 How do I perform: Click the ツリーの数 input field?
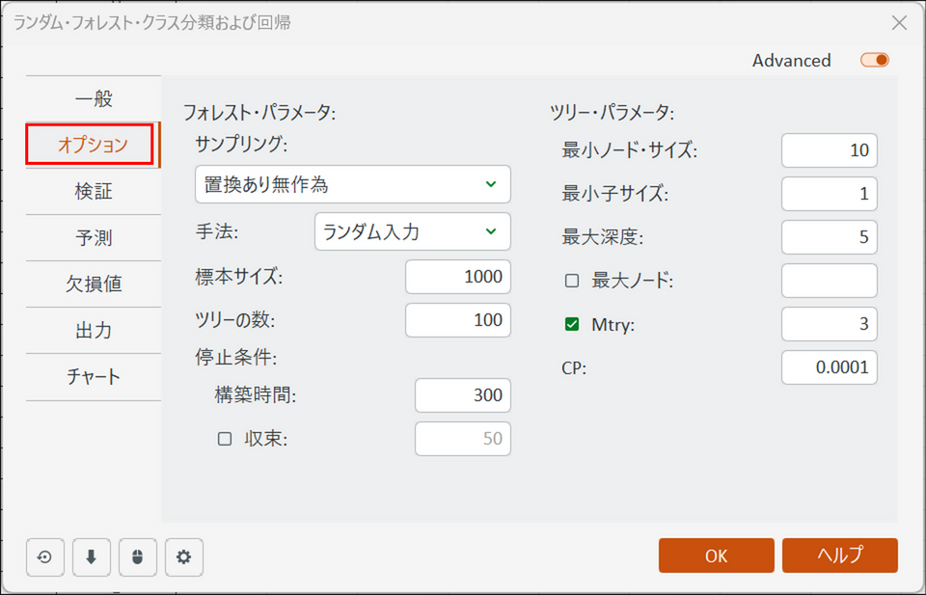point(457,320)
